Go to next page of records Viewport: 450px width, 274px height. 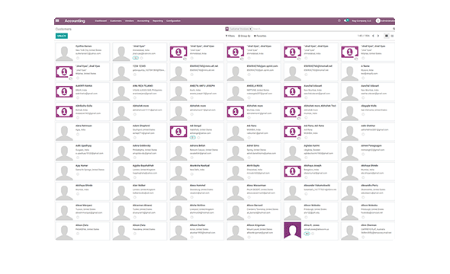pos(378,36)
